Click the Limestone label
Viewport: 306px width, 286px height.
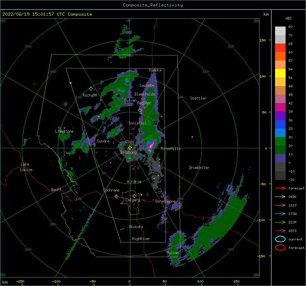[64, 131]
